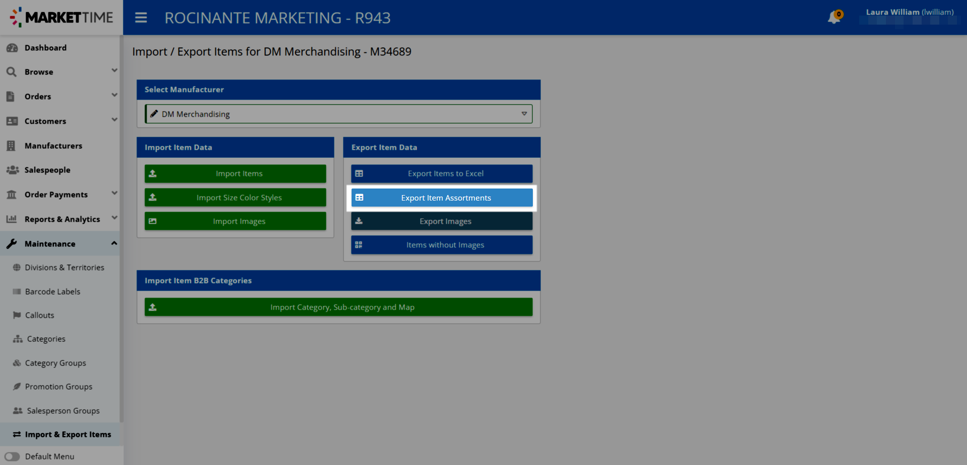The height and width of the screenshot is (465, 967).
Task: Select Barcode Labels submenu
Action: [60, 292]
